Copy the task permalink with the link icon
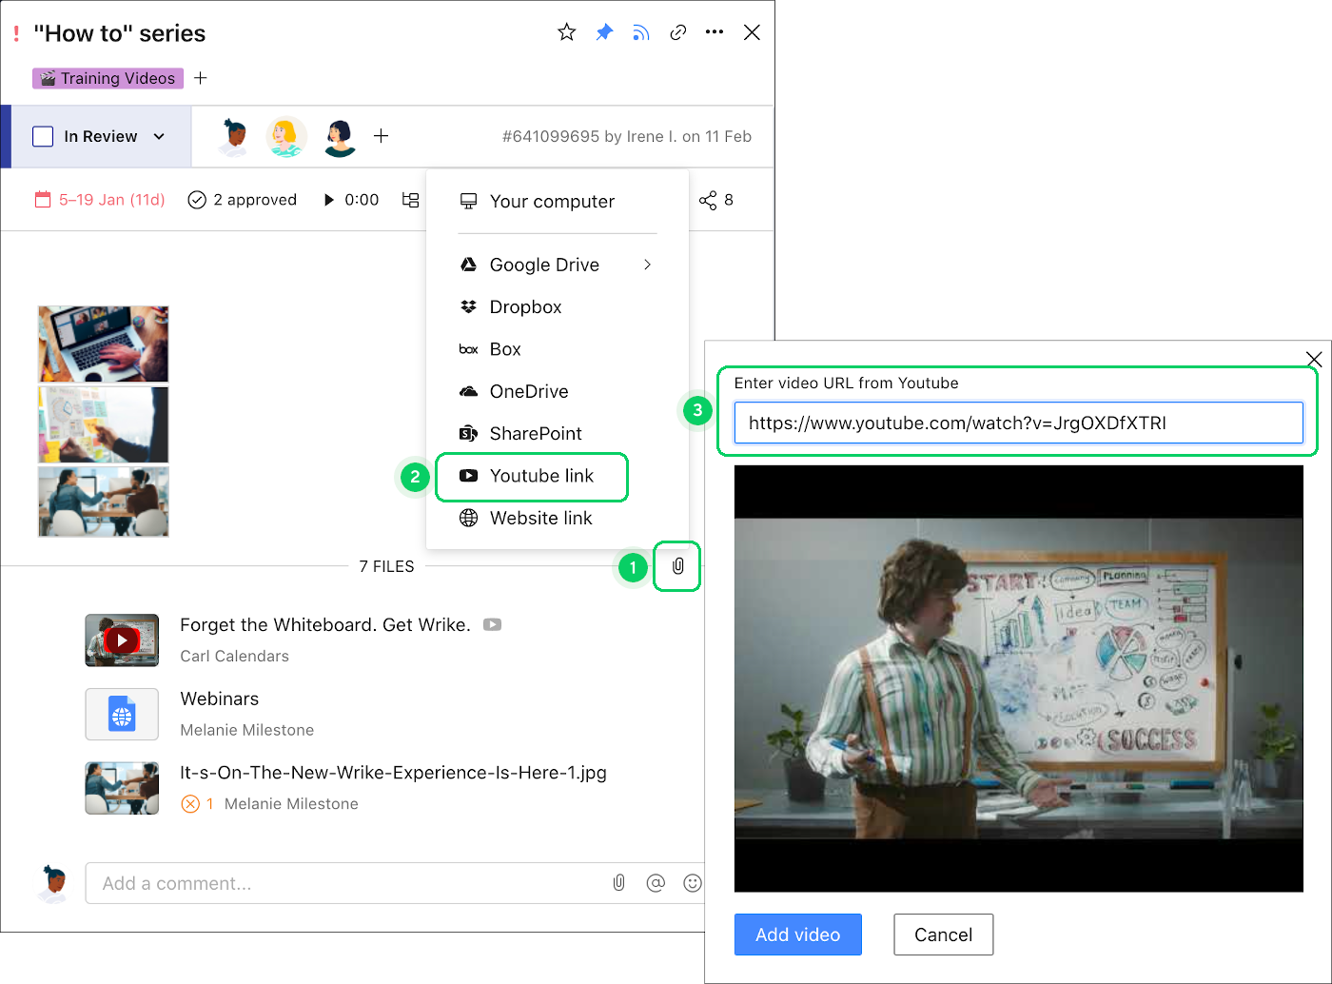 (x=677, y=32)
